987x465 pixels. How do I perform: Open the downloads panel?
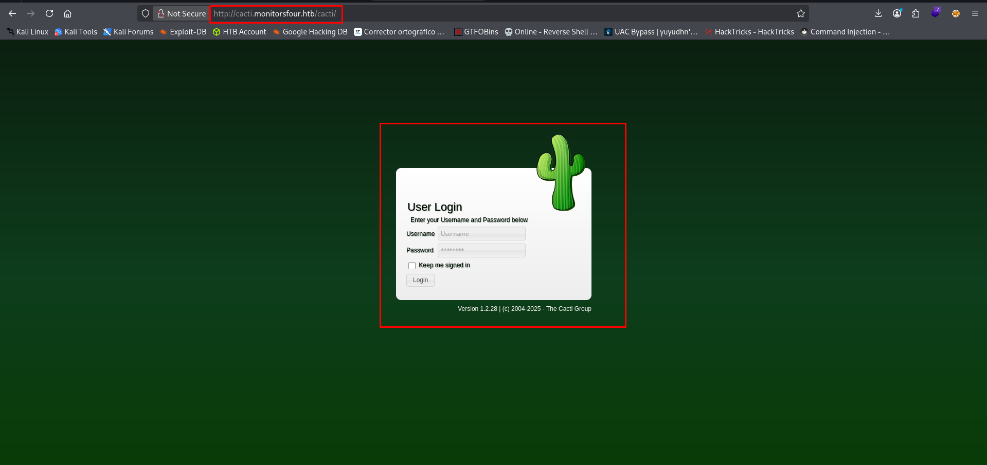878,14
